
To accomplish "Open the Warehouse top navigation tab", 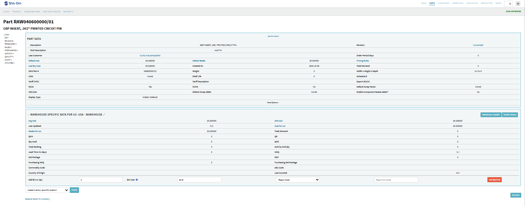I will (x=458, y=3).
